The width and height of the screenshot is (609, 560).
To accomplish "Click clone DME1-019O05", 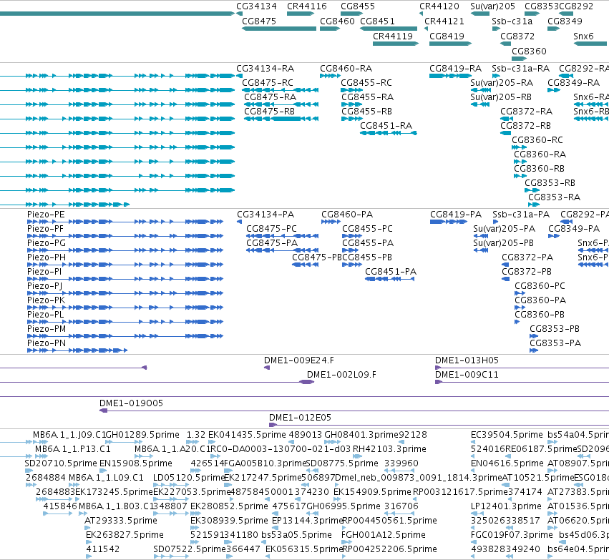I will (131, 403).
